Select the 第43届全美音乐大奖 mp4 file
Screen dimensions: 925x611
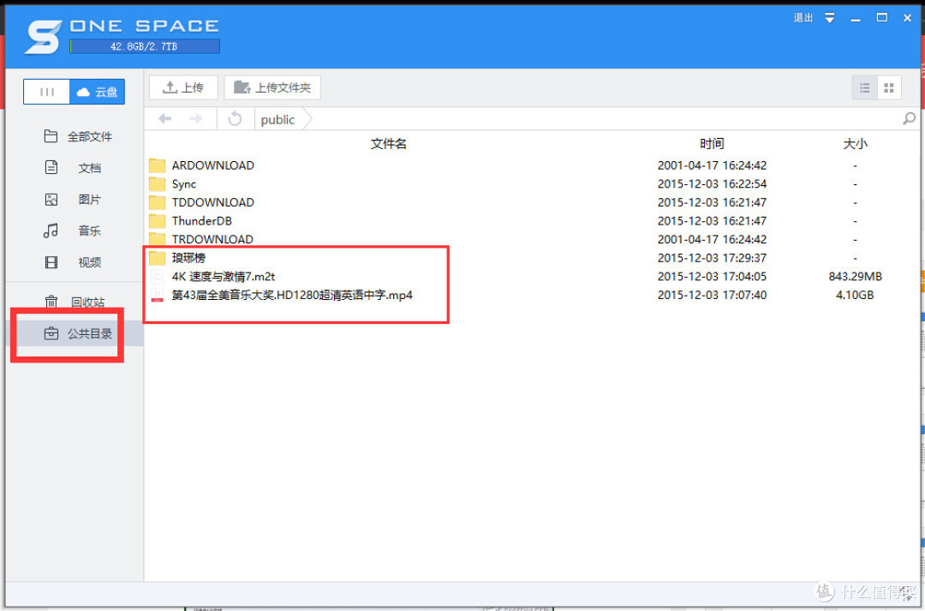click(x=292, y=295)
